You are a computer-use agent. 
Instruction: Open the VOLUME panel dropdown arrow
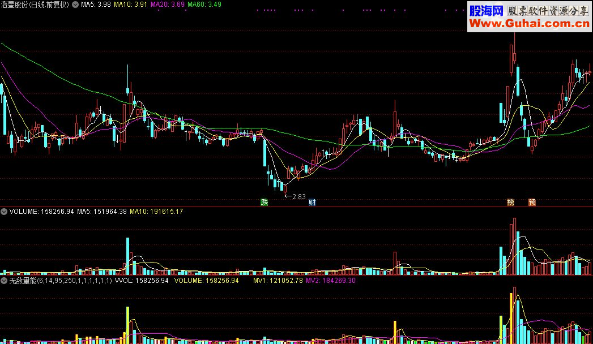(4, 212)
